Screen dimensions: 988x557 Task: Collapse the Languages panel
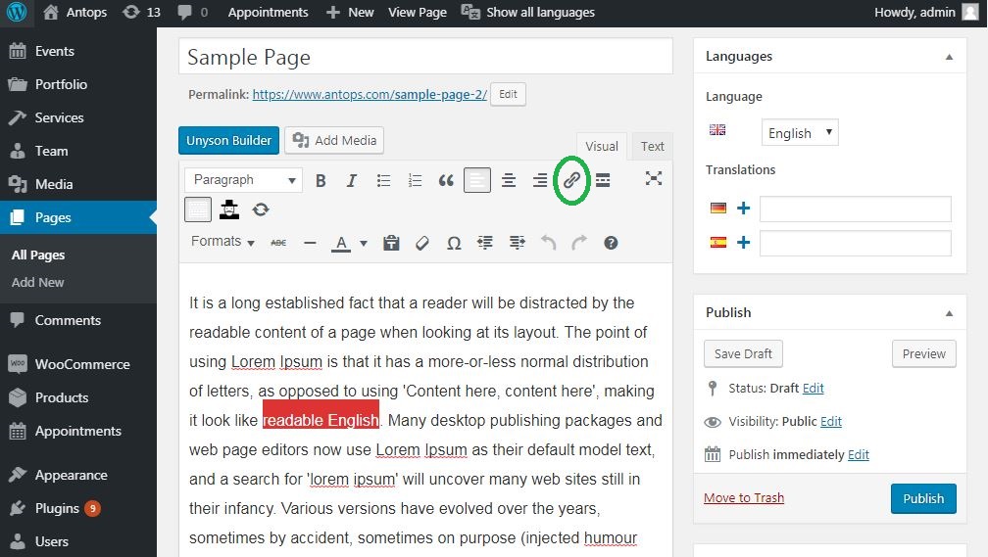point(949,57)
